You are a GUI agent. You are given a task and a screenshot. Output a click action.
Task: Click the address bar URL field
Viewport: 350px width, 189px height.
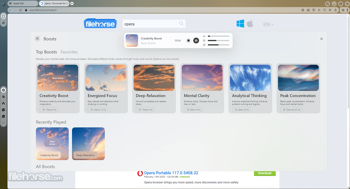pyautogui.click(x=162, y=10)
